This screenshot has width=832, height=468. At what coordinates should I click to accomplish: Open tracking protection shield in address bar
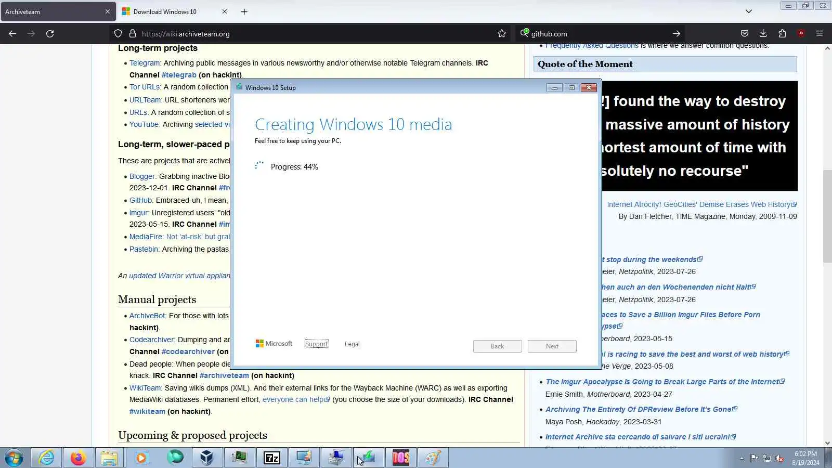(118, 34)
